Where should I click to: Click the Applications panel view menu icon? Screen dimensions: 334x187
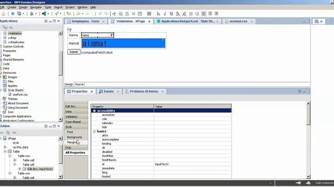click(46, 21)
